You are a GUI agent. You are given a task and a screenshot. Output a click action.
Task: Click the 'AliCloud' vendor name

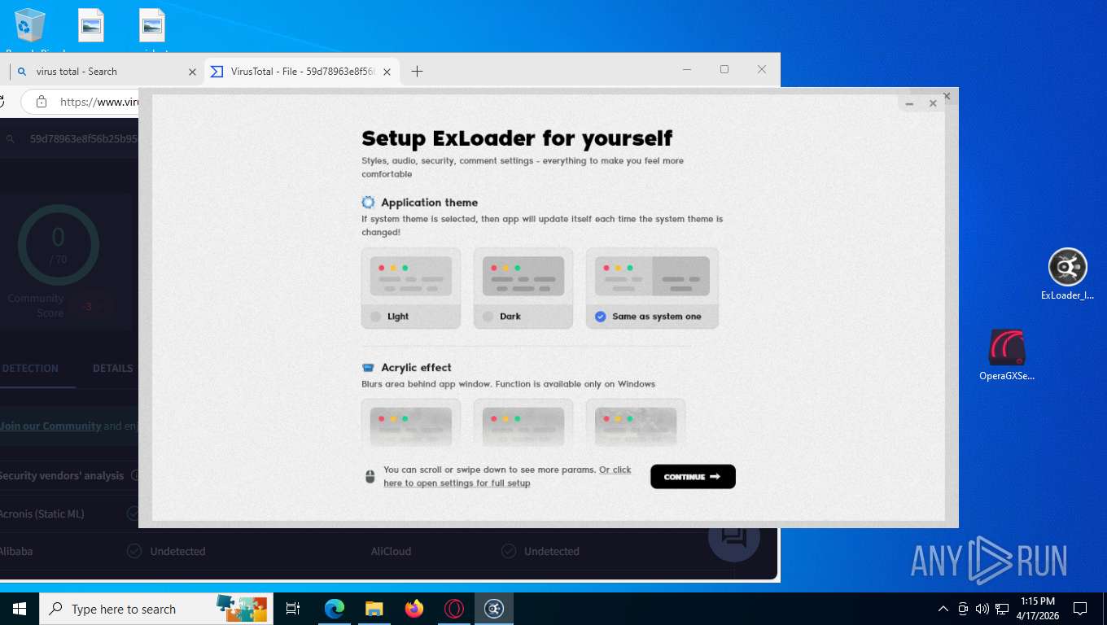[x=391, y=551]
